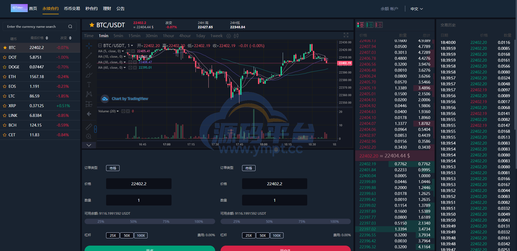The width and height of the screenshot is (517, 251).
Task: Set the left amount slider to 25%
Action: click(101, 222)
